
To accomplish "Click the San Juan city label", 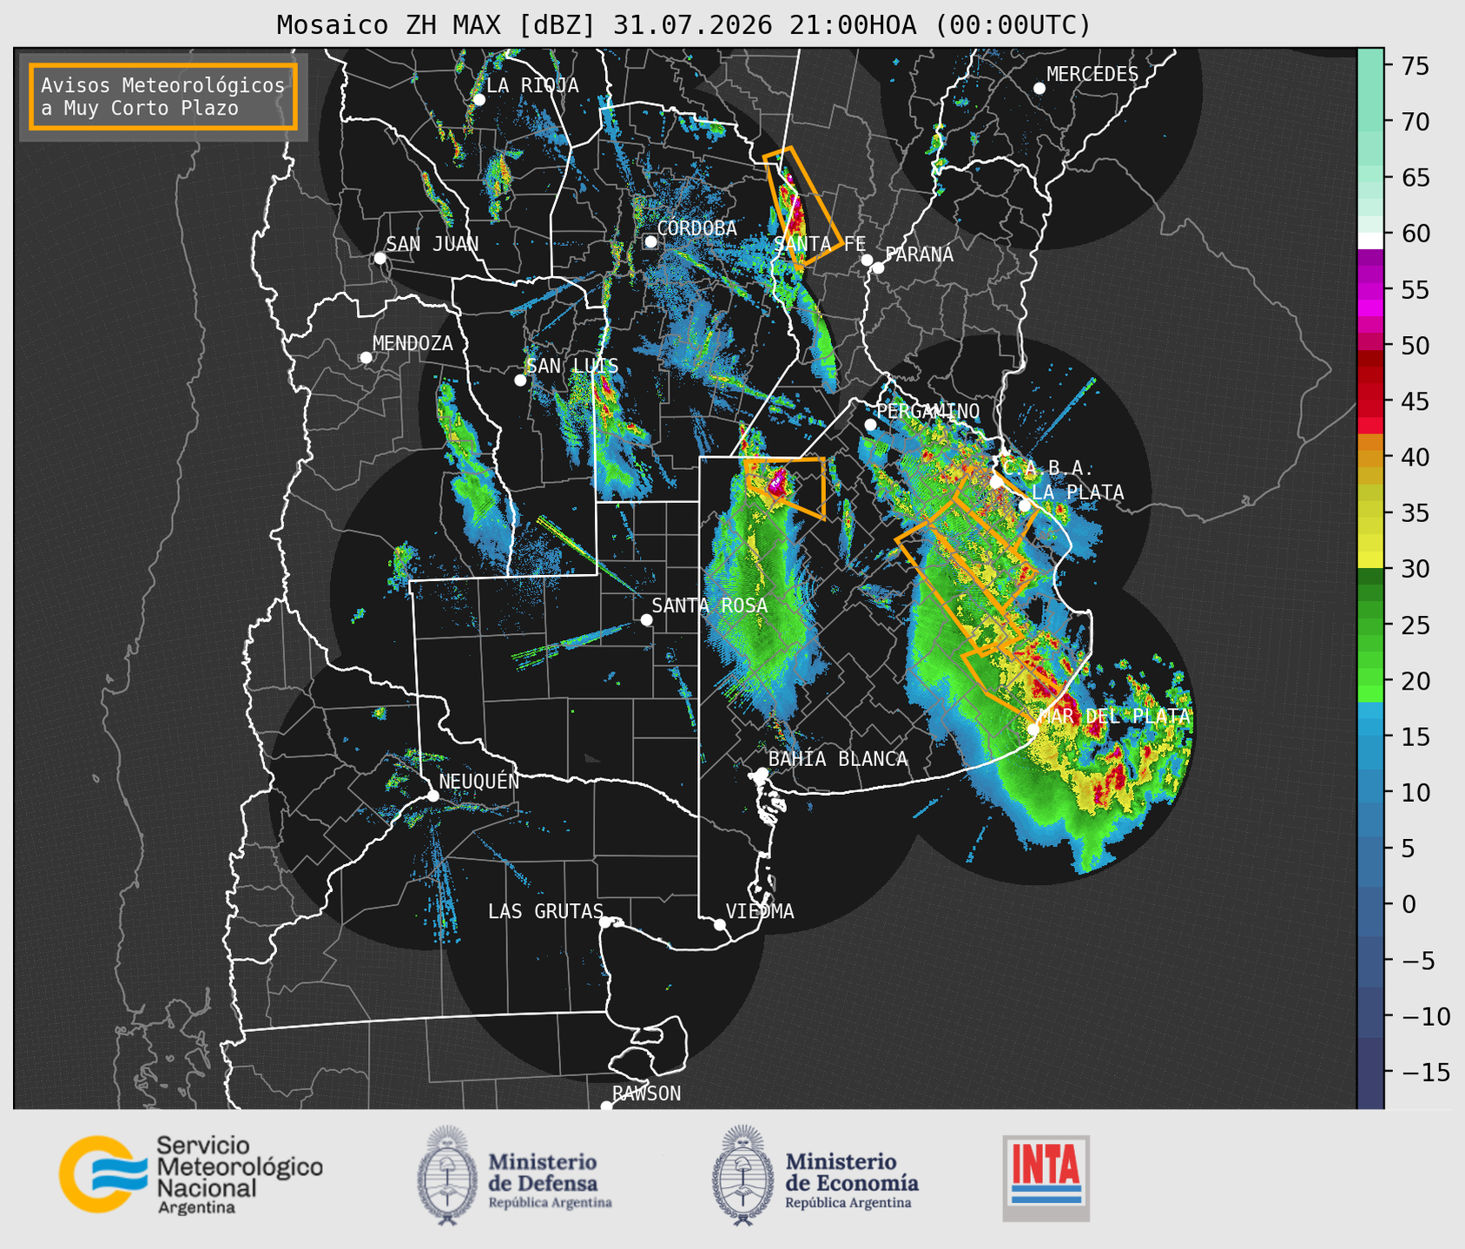I will click(x=432, y=244).
